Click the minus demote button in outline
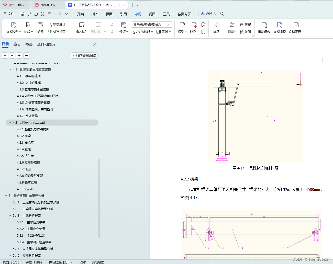 coord(26,55)
